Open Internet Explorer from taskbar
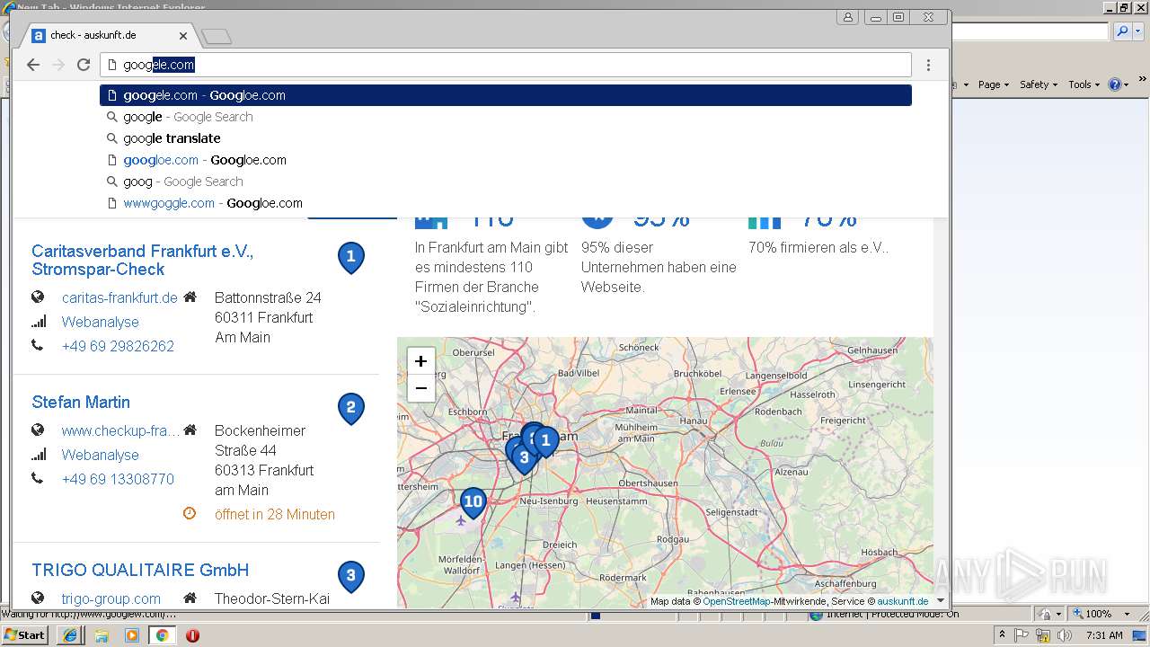 [x=70, y=635]
